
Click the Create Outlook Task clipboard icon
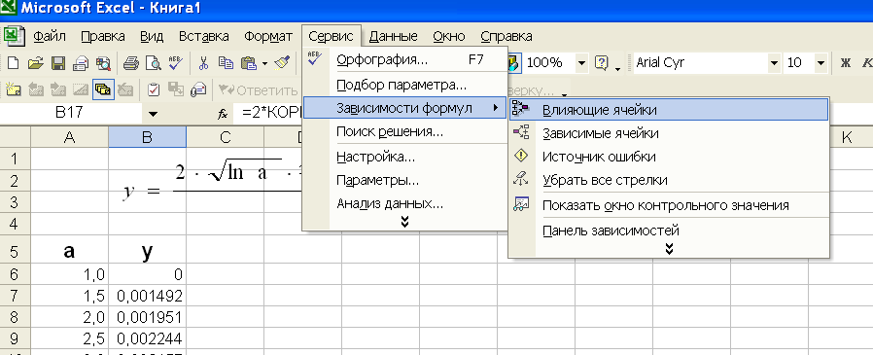tap(153, 89)
